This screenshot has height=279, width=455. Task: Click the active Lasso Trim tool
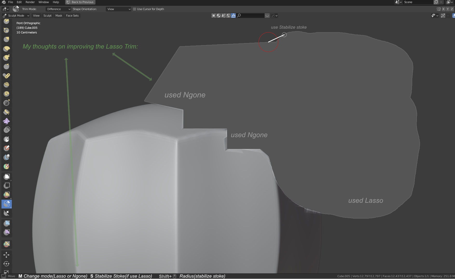(6, 204)
